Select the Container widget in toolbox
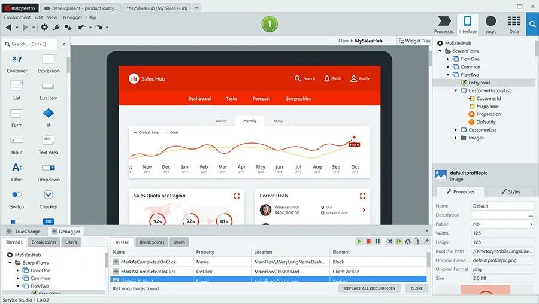Viewport: 539px width, 304px height. 17,63
